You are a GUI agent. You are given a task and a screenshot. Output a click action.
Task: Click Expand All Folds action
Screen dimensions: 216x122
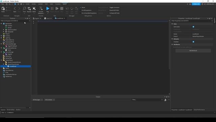coord(114,10)
